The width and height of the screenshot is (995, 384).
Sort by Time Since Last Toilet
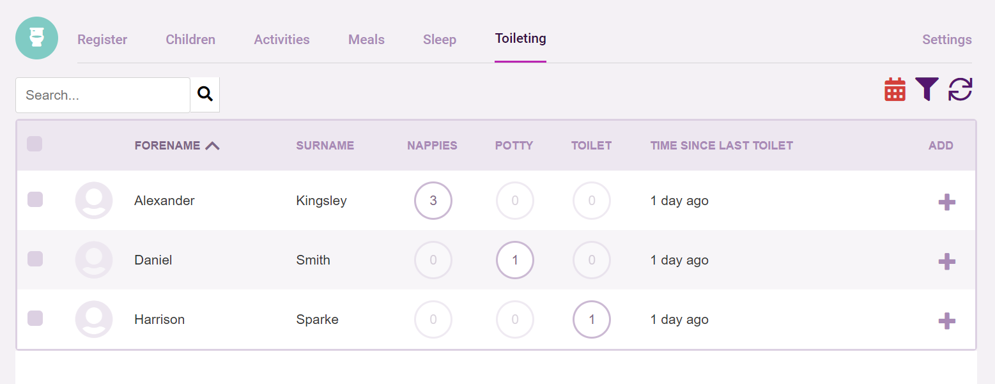coord(721,146)
